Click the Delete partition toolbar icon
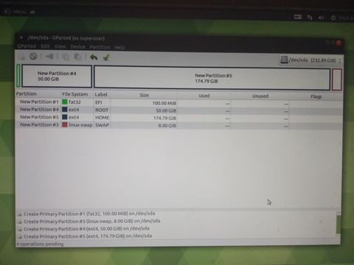The width and height of the screenshot is (354, 265). pyautogui.click(x=33, y=57)
